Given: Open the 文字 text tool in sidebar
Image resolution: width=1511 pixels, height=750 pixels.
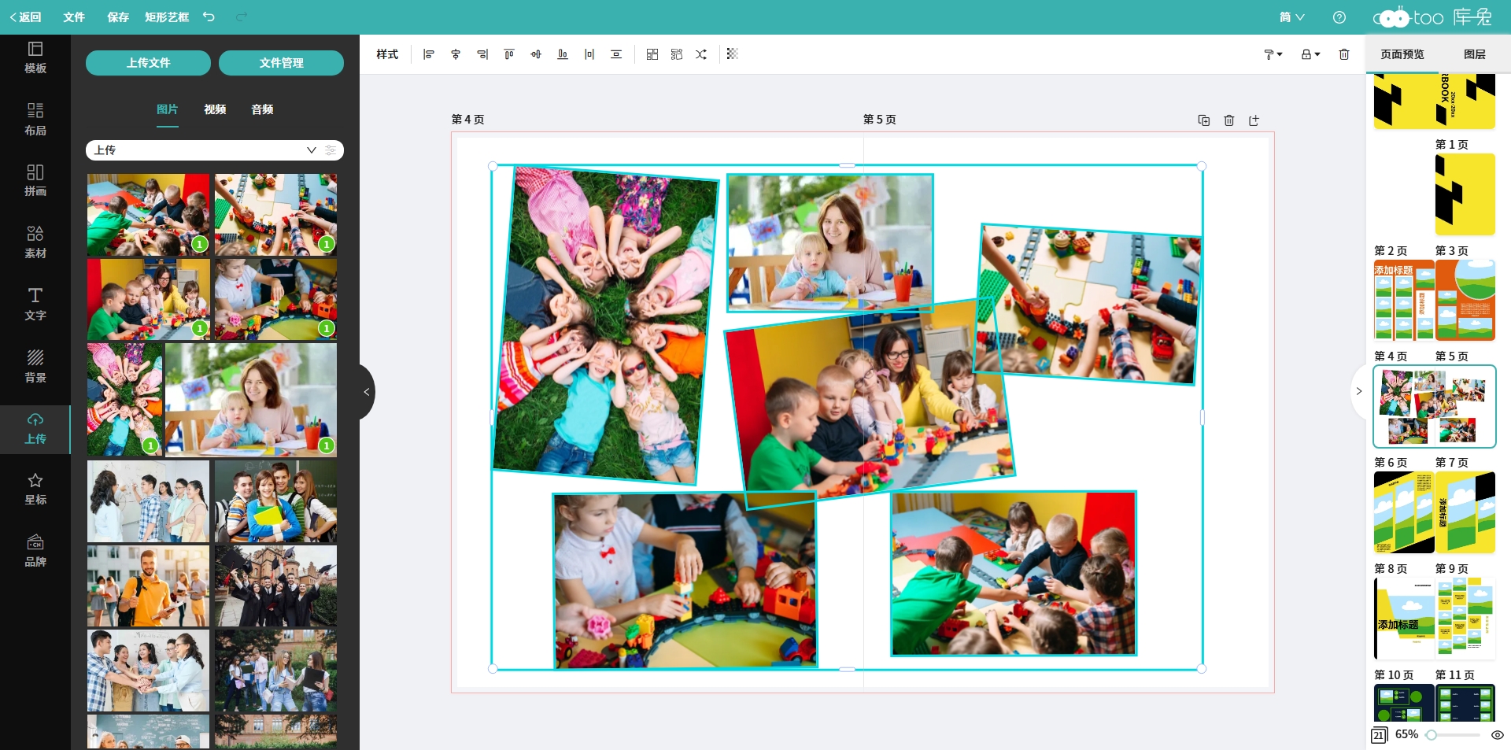Looking at the screenshot, I should click(x=35, y=304).
